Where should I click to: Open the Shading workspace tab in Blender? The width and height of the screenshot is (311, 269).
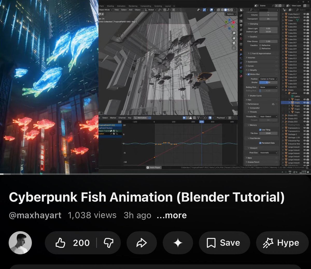pyautogui.click(x=110, y=6)
